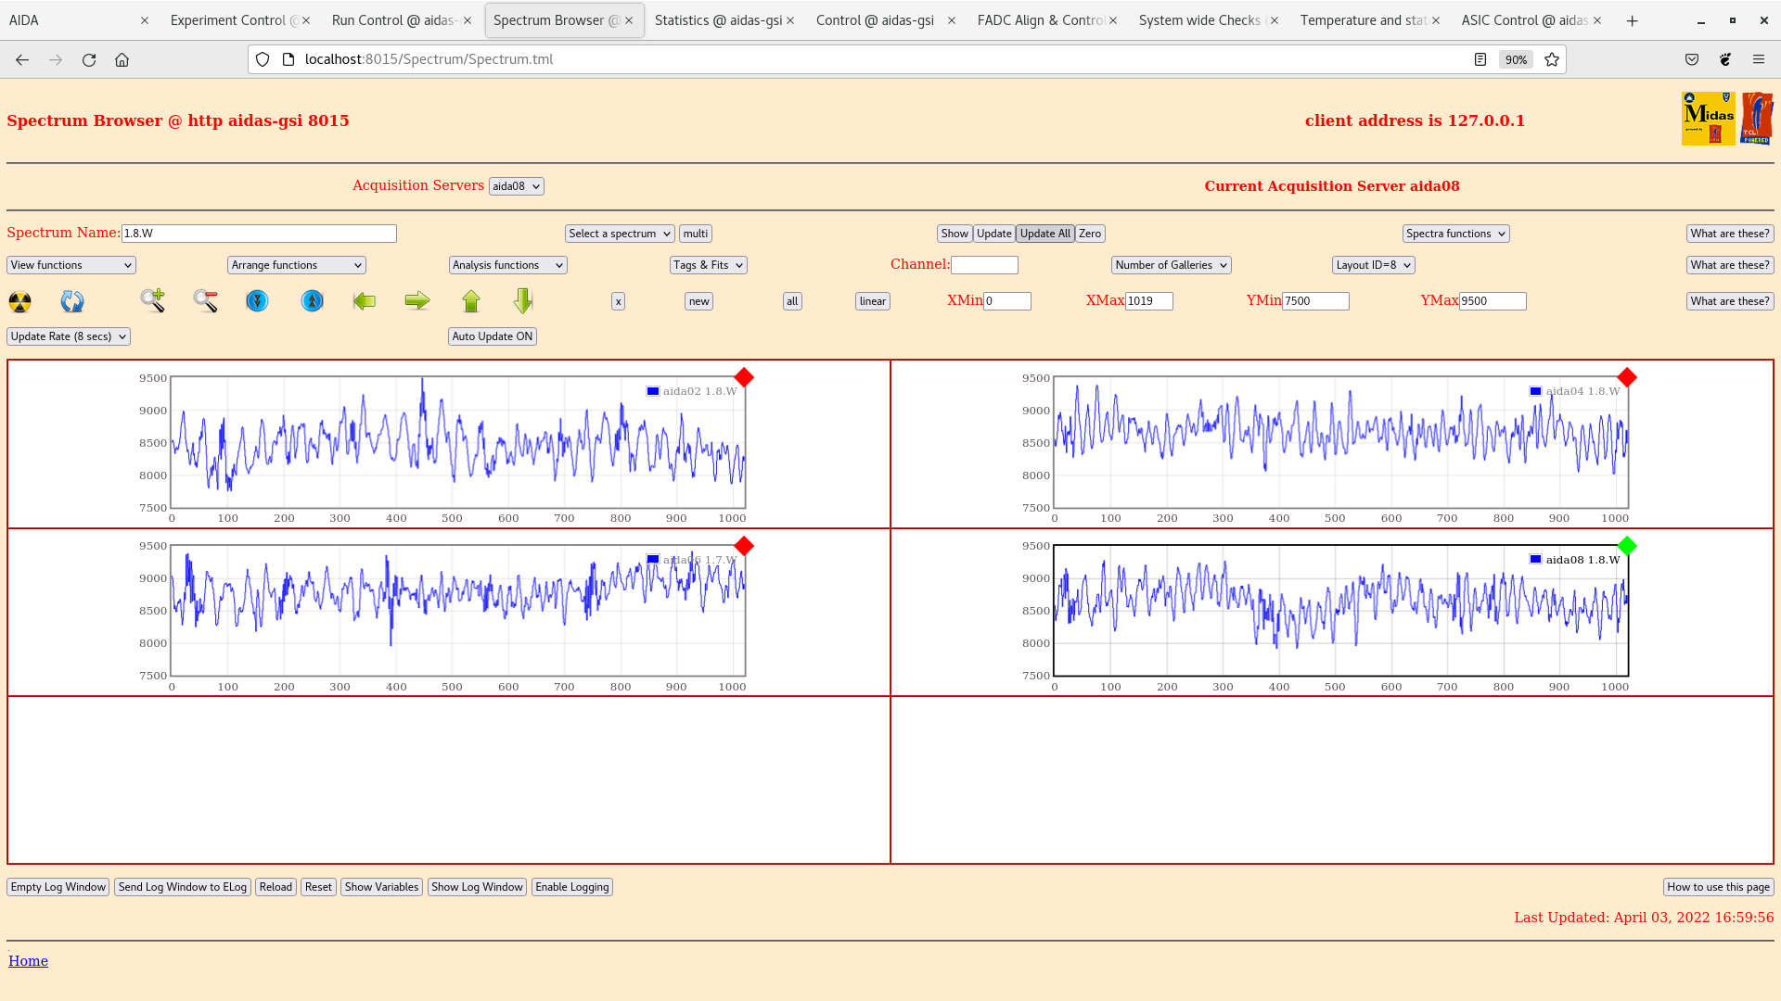Click the green down arrow icon
The image size is (1781, 1001).
(x=523, y=300)
